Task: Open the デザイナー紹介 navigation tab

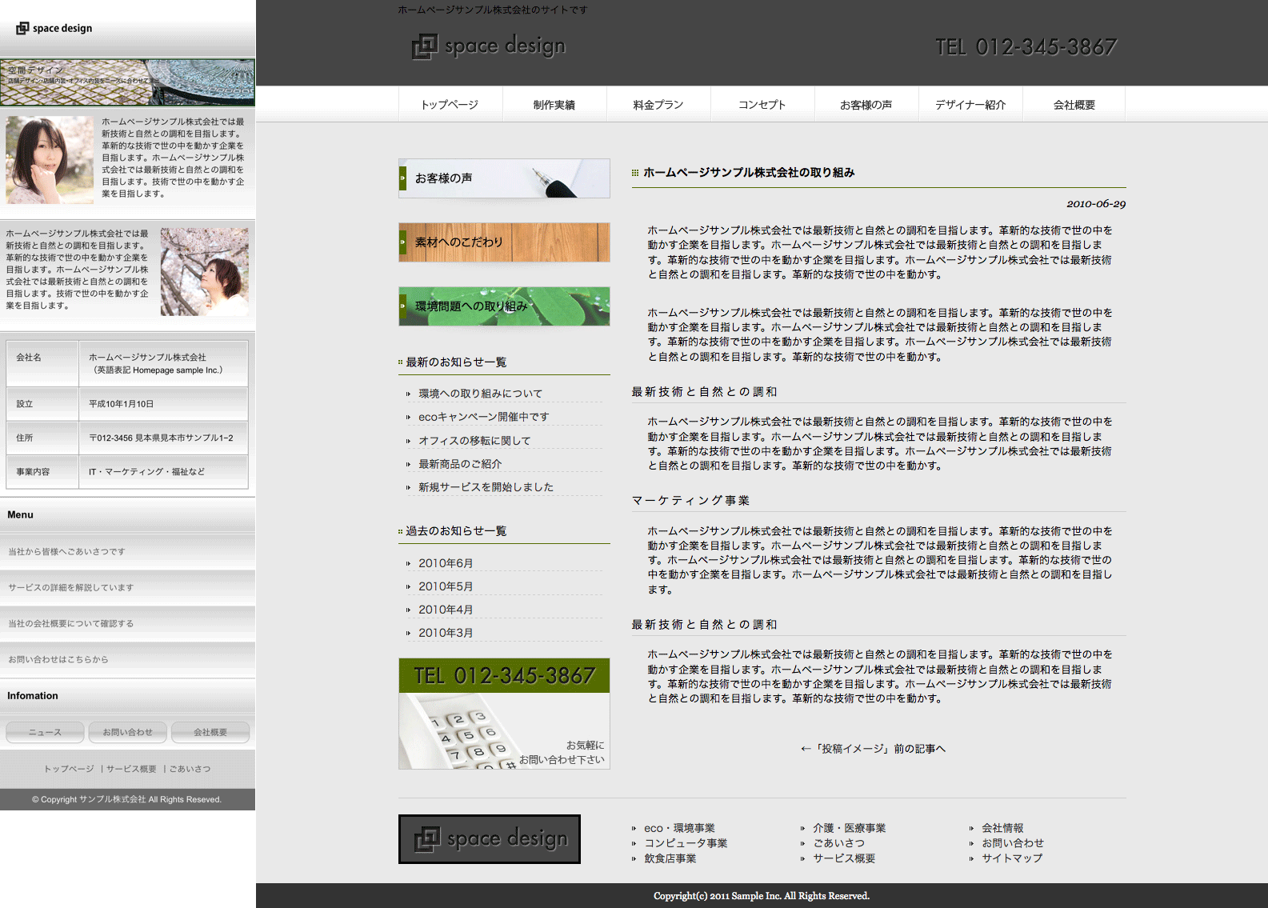Action: coord(970,105)
